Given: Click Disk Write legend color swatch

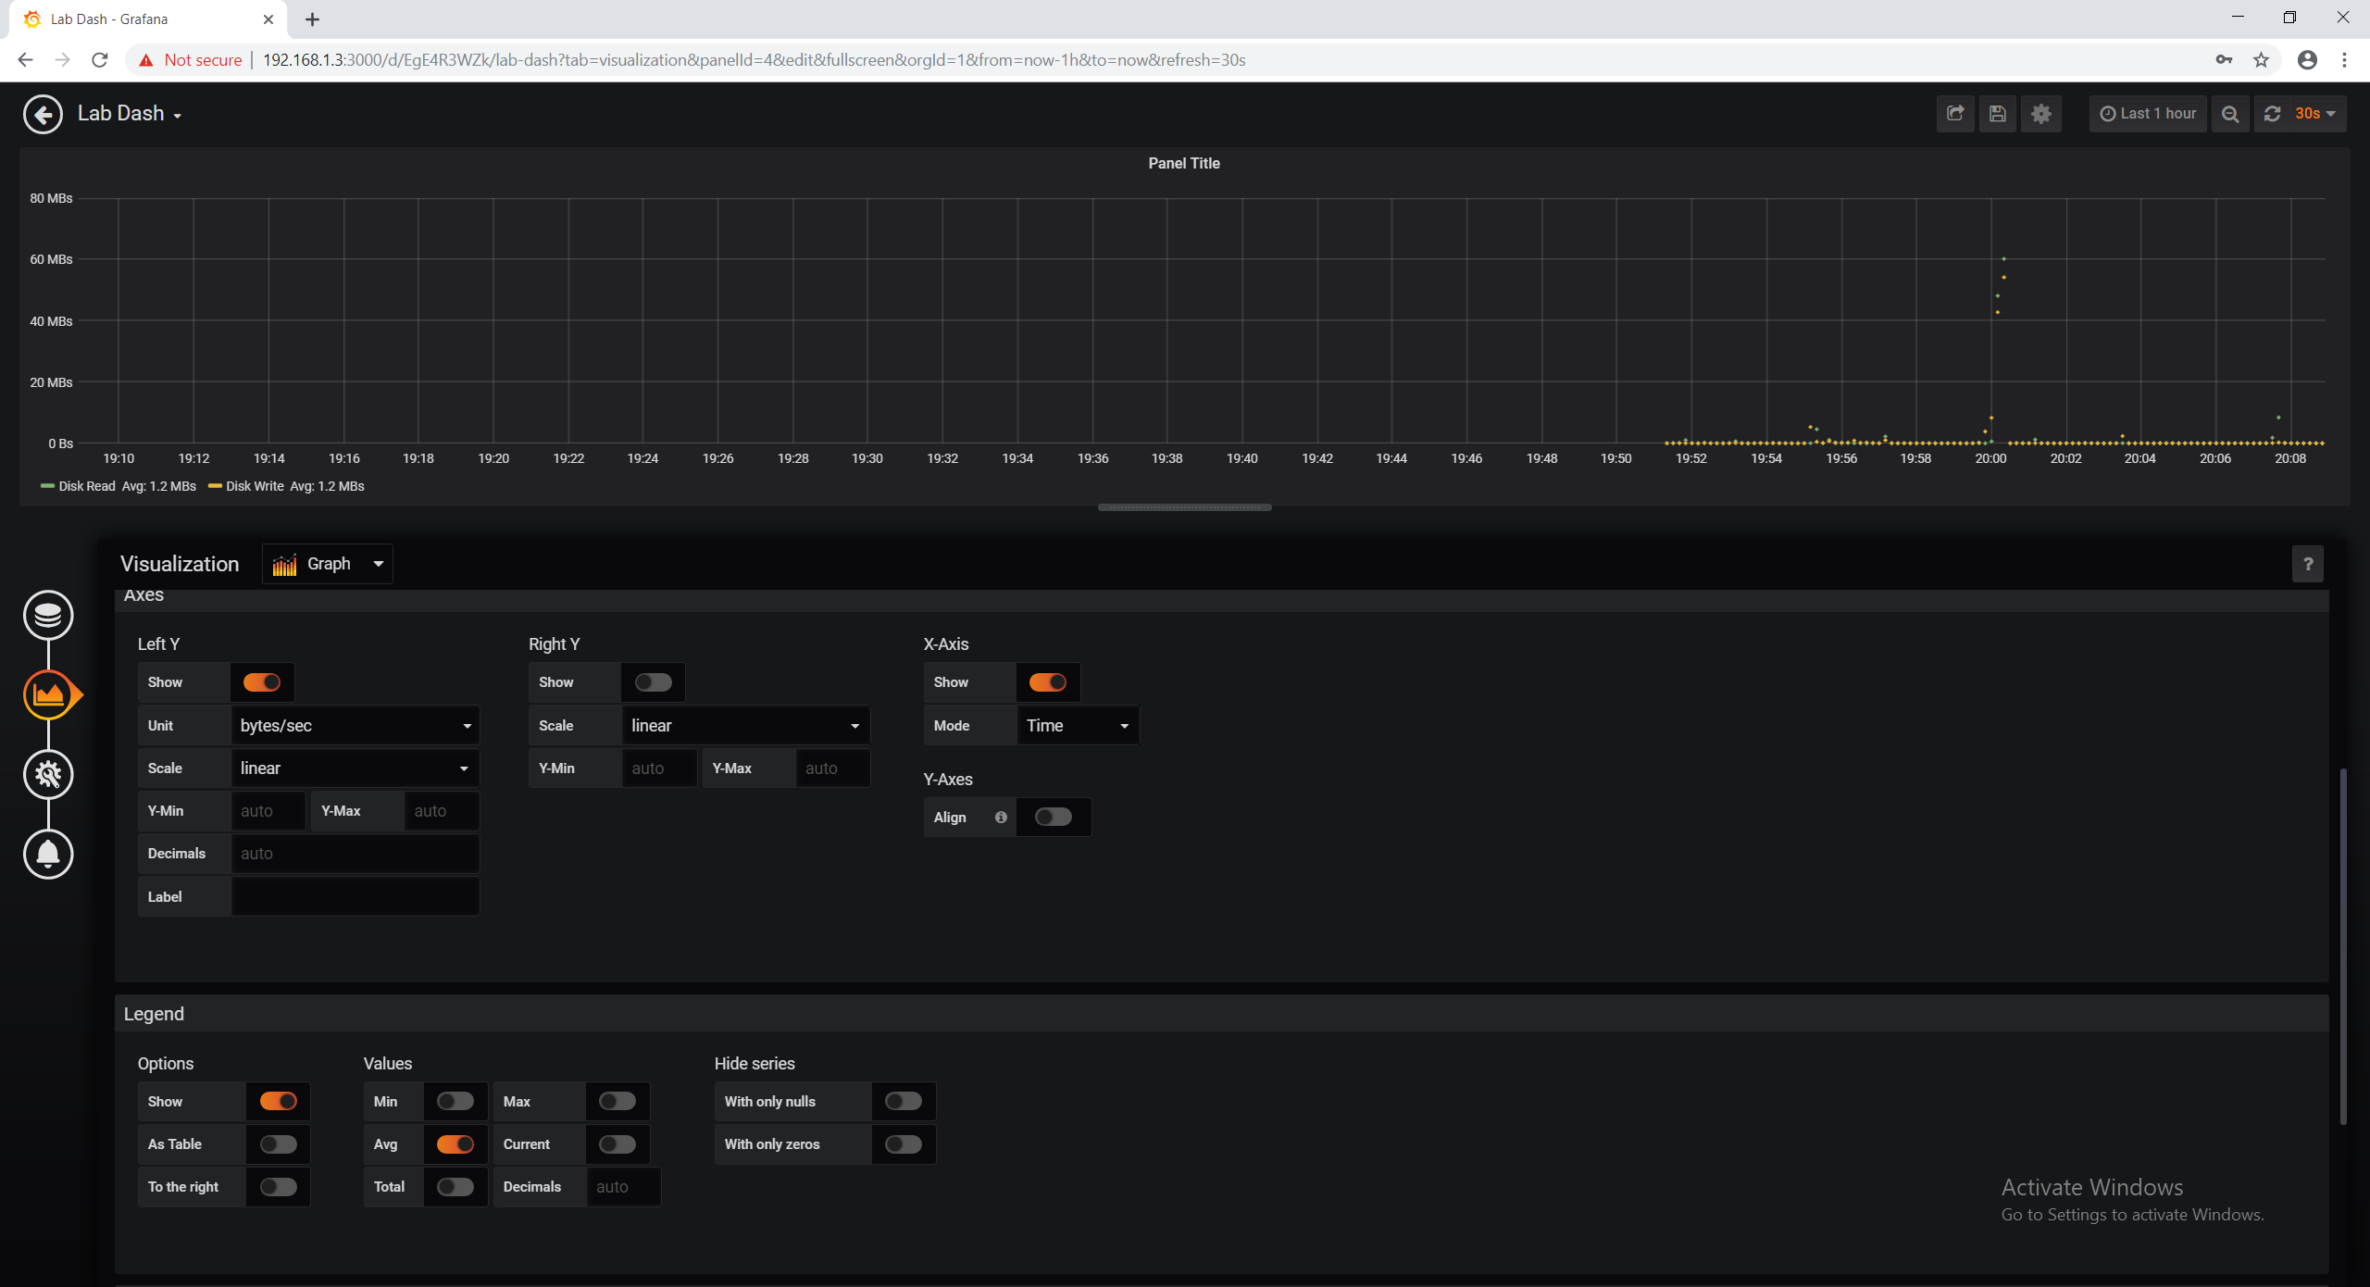Looking at the screenshot, I should pos(215,487).
